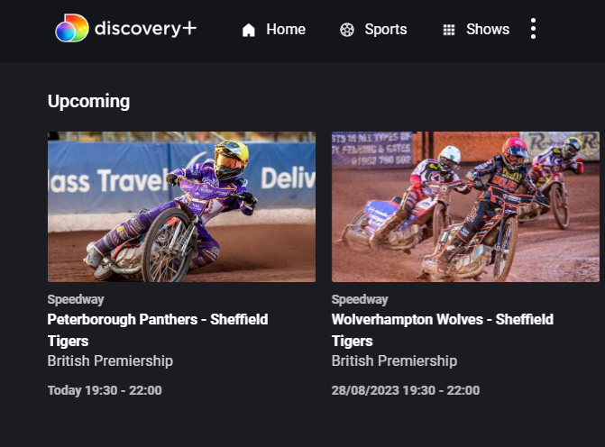Viewport: 605px width, 447px height.
Task: Click British Premiership under Peterborough Panthers
Action: point(110,361)
